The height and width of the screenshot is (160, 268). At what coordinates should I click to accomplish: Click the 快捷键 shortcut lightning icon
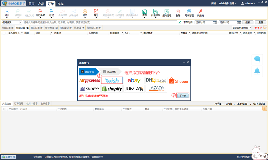point(200,11)
